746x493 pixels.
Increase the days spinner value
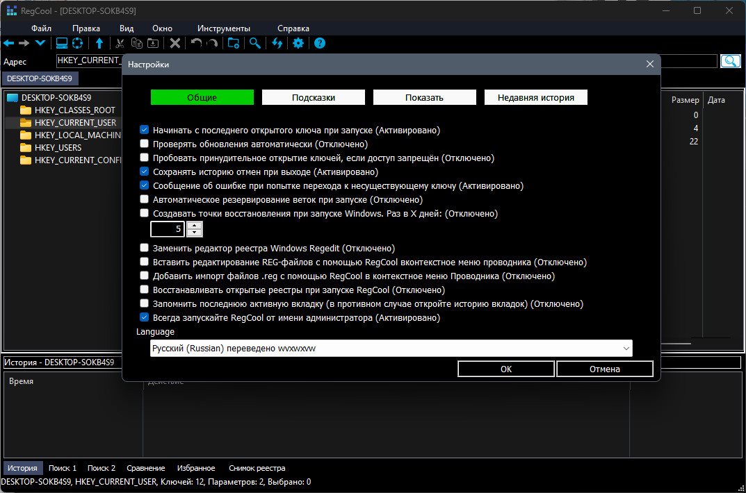pyautogui.click(x=195, y=225)
